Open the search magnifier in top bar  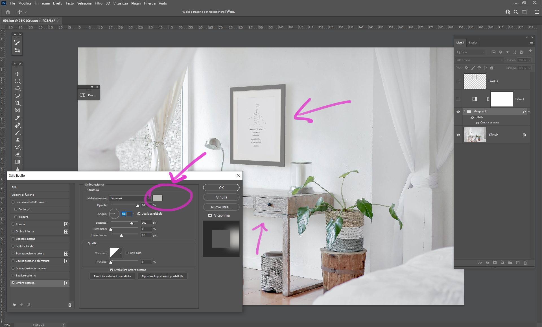click(x=515, y=12)
